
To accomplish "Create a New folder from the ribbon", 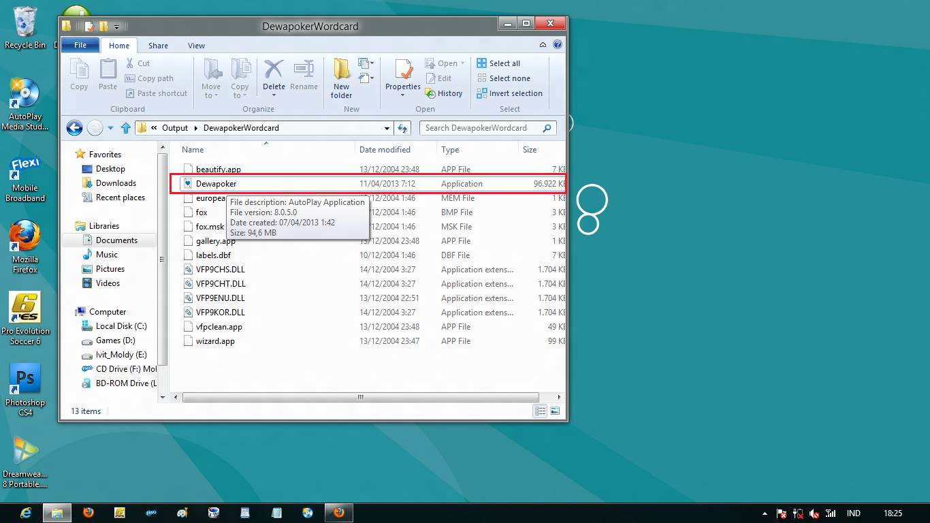I will pyautogui.click(x=342, y=78).
